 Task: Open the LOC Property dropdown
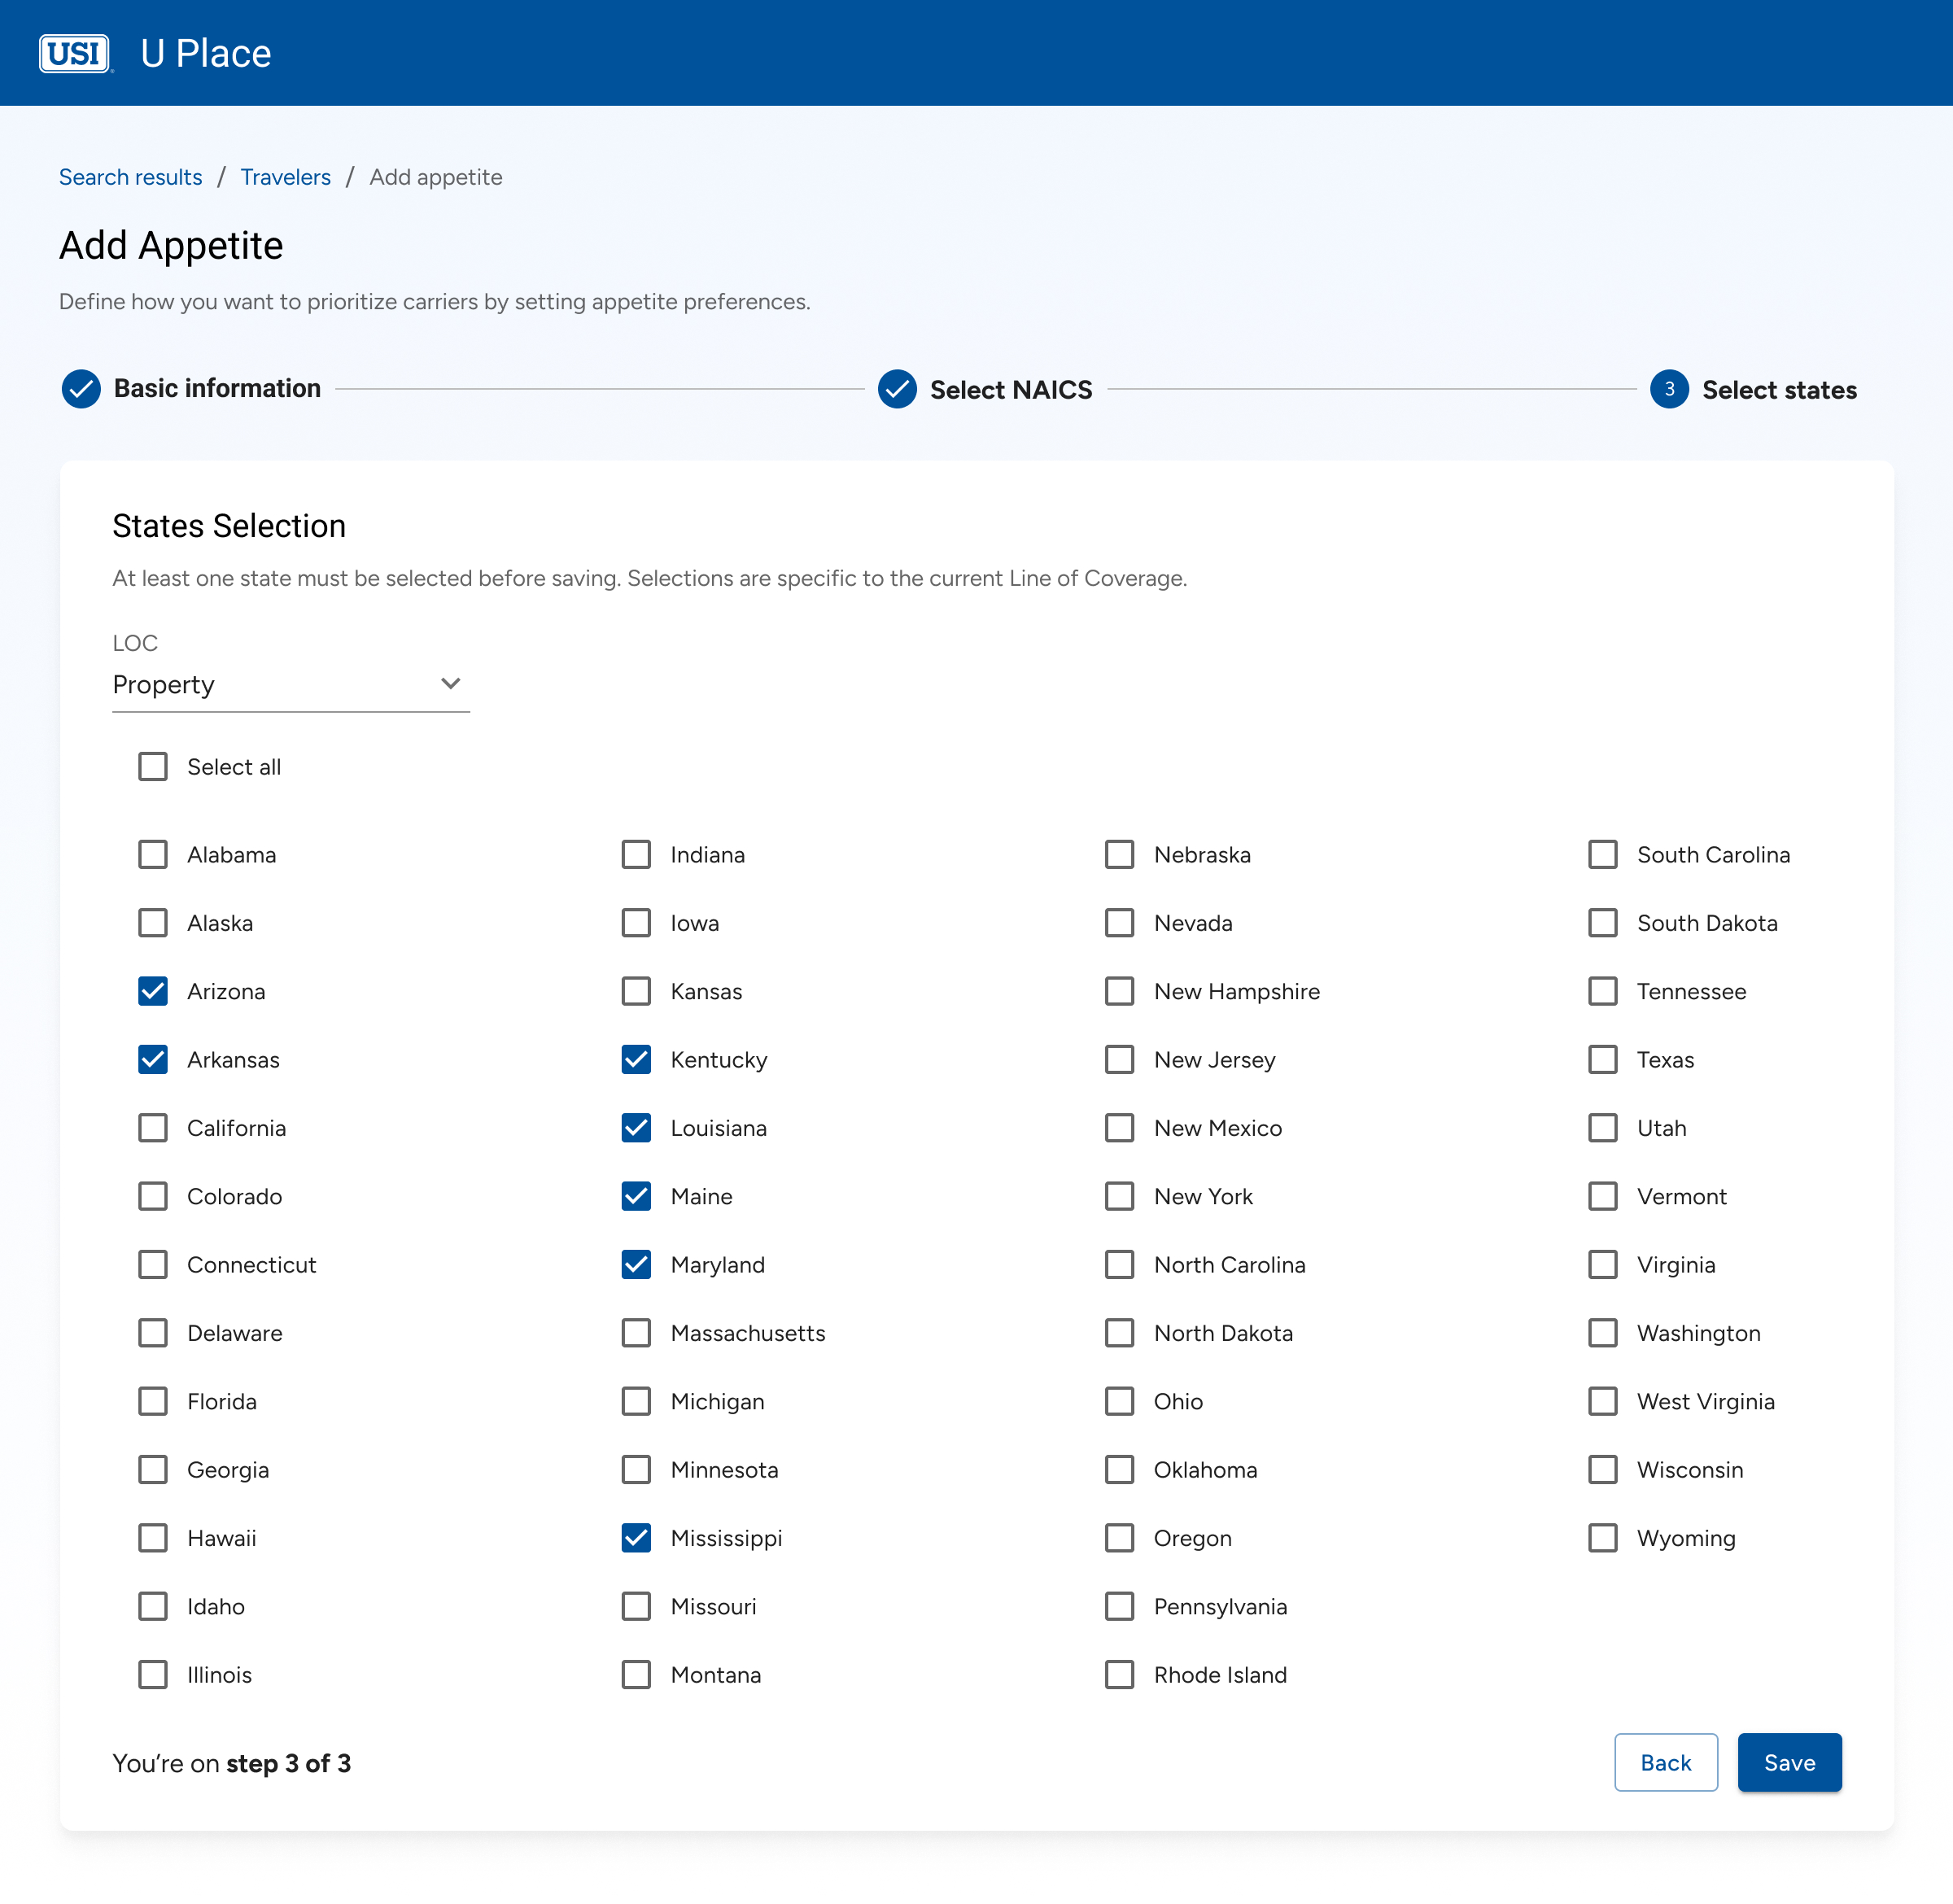tap(291, 685)
